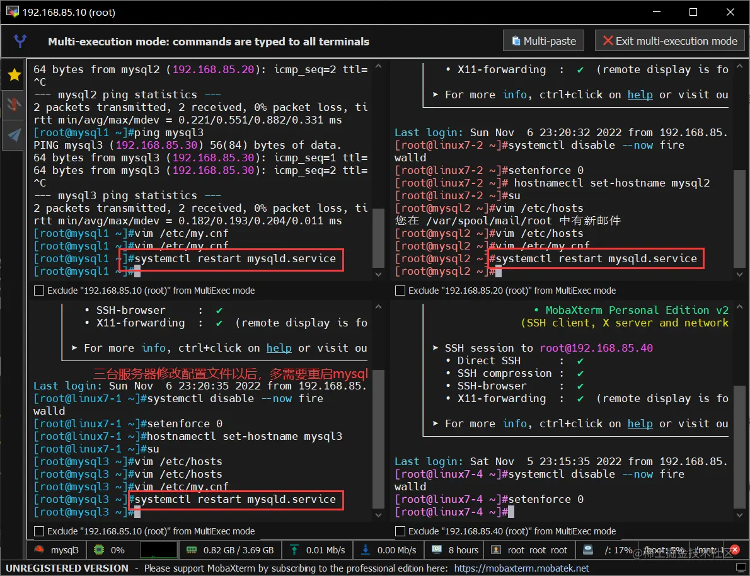Click scroll-up arrow of the mysql1 terminal
750x576 pixels.
click(x=379, y=67)
